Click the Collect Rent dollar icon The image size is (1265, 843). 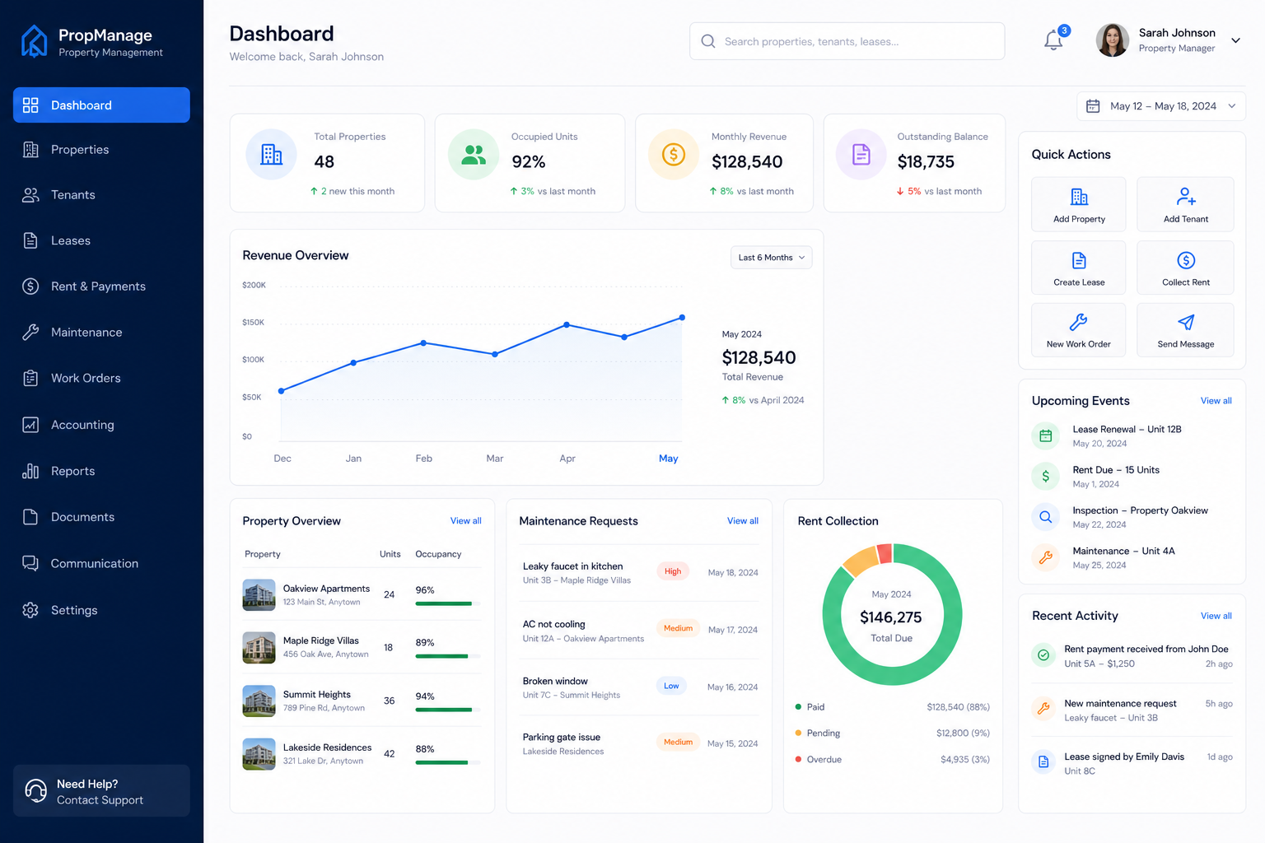(x=1186, y=260)
